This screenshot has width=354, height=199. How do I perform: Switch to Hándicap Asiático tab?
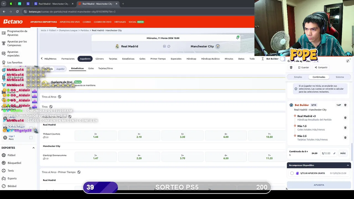tap(210, 59)
